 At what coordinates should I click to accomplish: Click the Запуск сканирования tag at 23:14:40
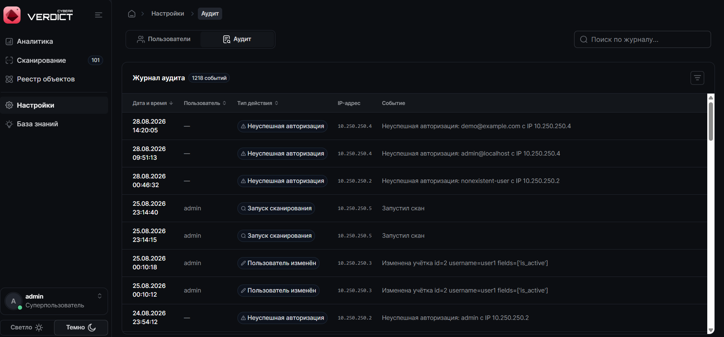tap(276, 208)
